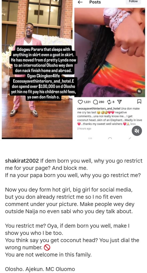Share post using paper plane icon

120,102
